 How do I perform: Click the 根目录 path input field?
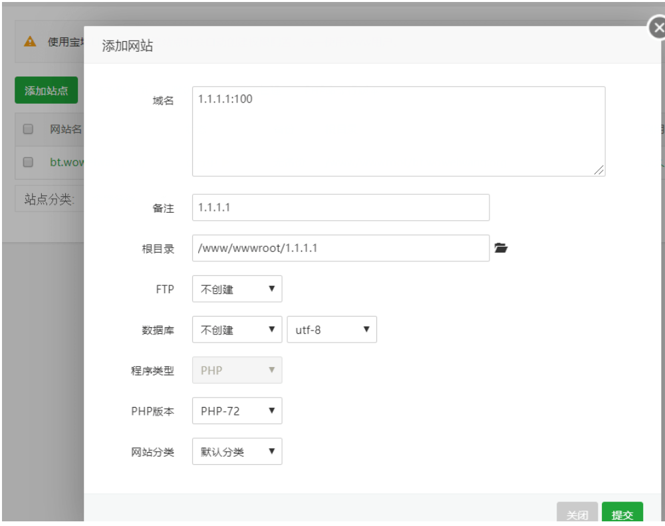coord(340,248)
